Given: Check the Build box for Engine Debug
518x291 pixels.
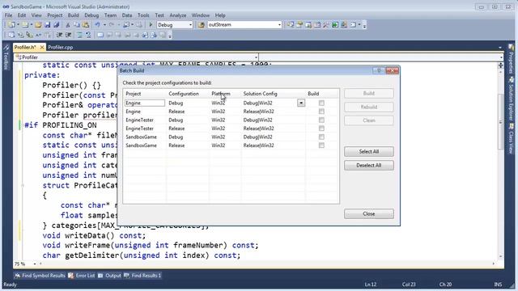Looking at the screenshot, I should tap(321, 103).
